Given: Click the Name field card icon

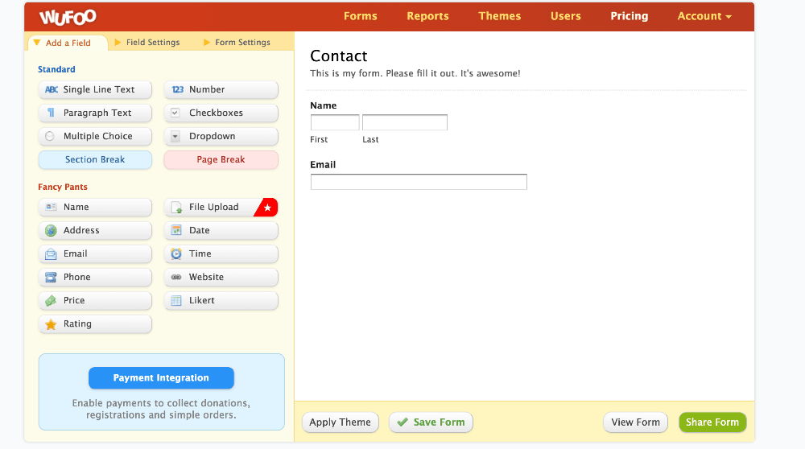Looking at the screenshot, I should pos(51,207).
